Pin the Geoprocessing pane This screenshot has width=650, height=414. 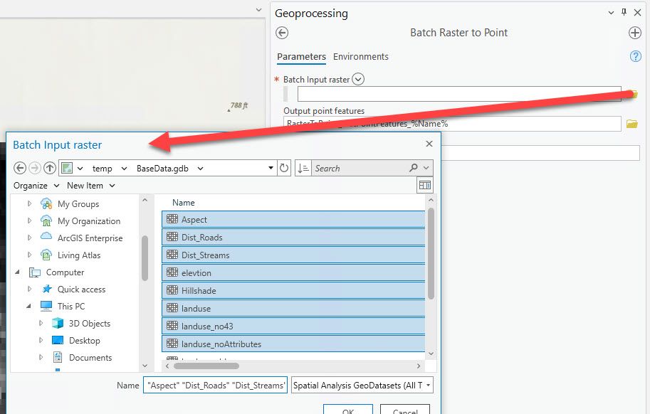[624, 12]
